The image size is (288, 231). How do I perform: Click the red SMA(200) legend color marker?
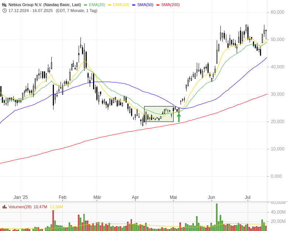[158, 4]
